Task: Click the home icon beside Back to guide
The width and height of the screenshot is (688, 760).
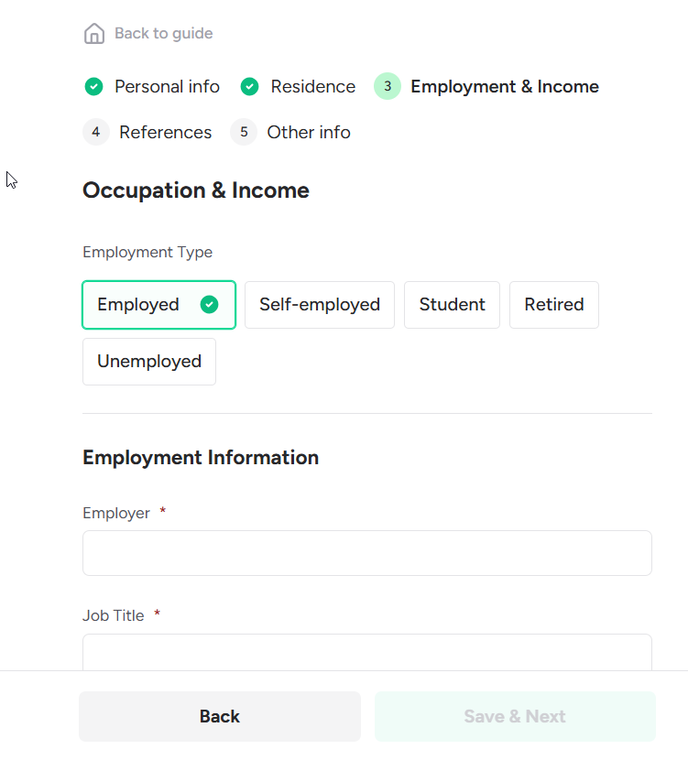Action: (x=93, y=34)
